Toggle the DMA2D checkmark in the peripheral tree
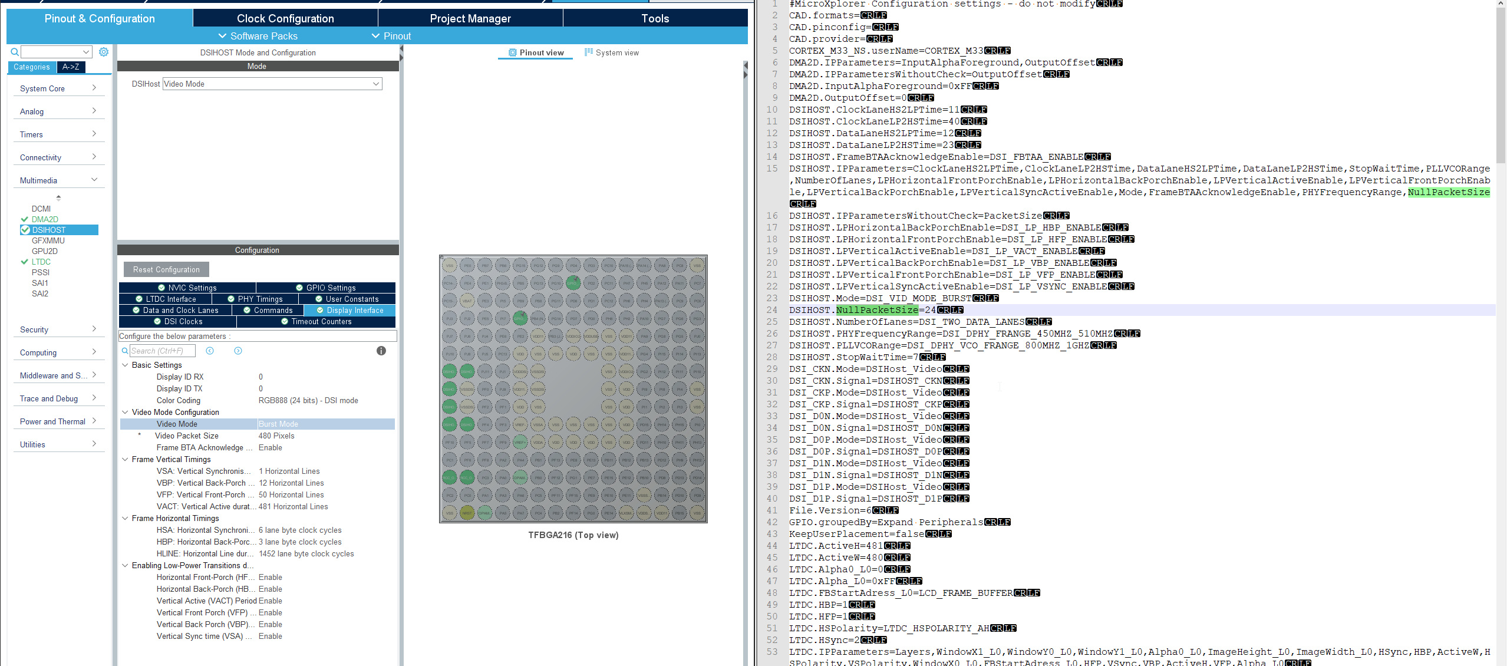1507x666 pixels. 25,219
